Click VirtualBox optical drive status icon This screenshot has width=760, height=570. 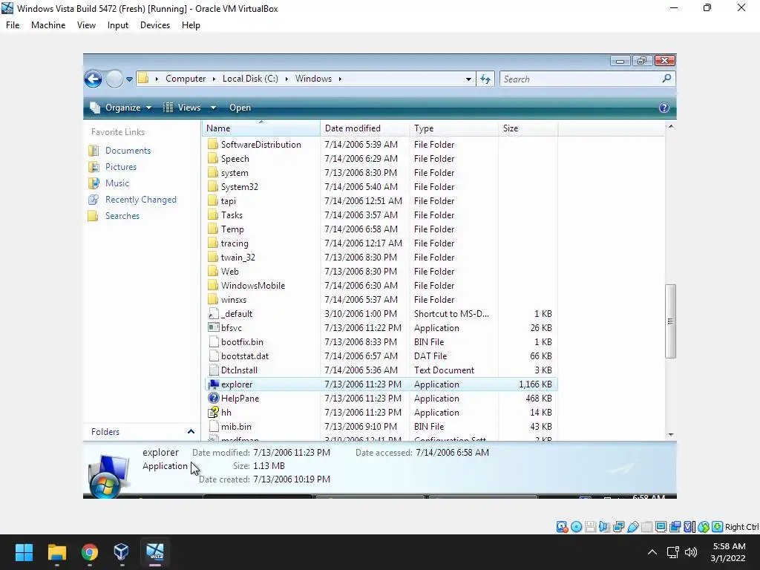(x=576, y=527)
